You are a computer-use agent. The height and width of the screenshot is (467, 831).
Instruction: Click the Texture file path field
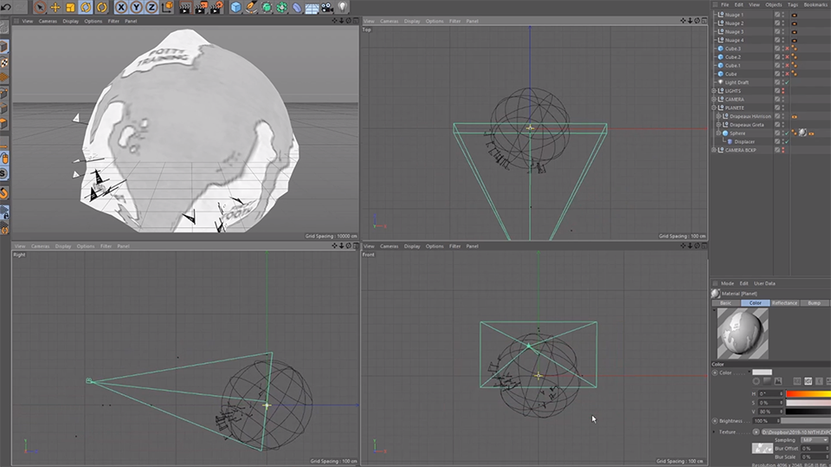click(x=796, y=432)
